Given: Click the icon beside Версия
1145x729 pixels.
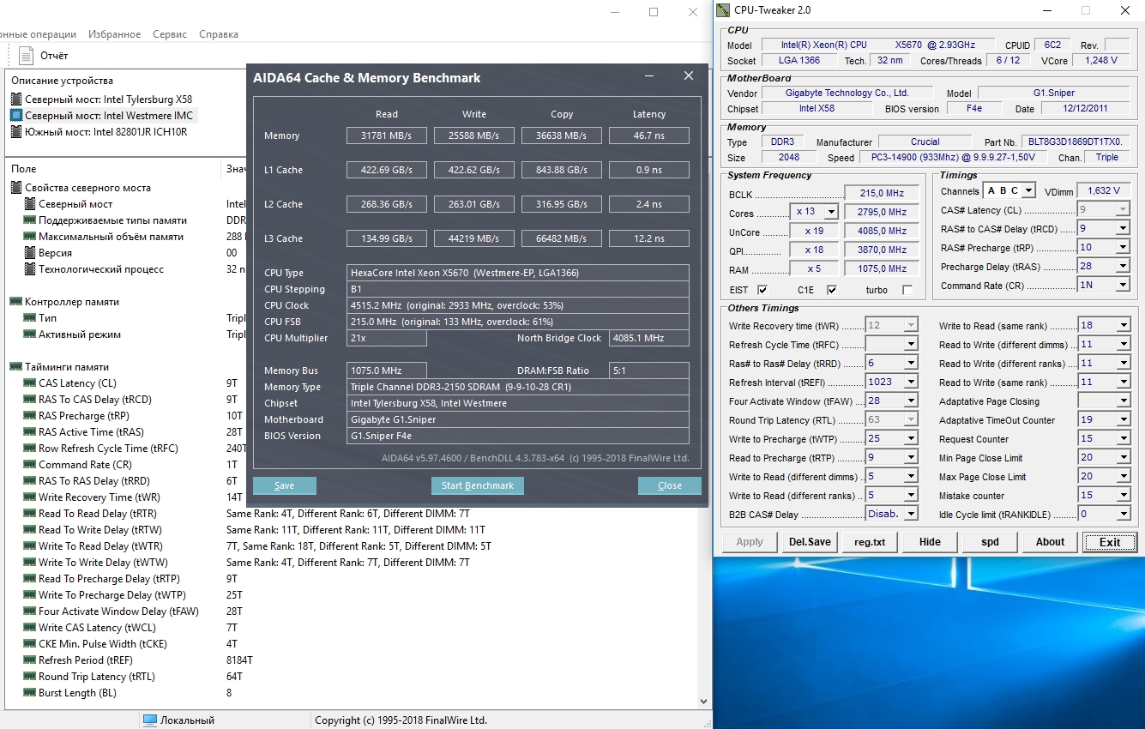Looking at the screenshot, I should tap(30, 253).
